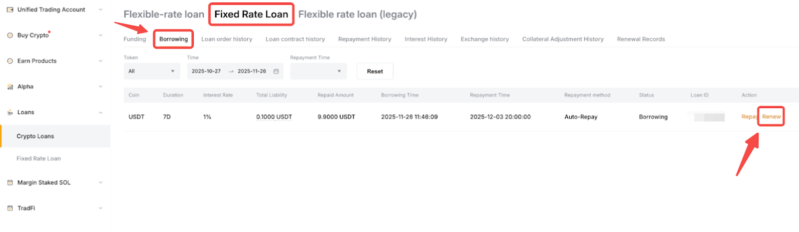Open the Token dropdown set to All
The image size is (799, 232).
click(x=152, y=71)
